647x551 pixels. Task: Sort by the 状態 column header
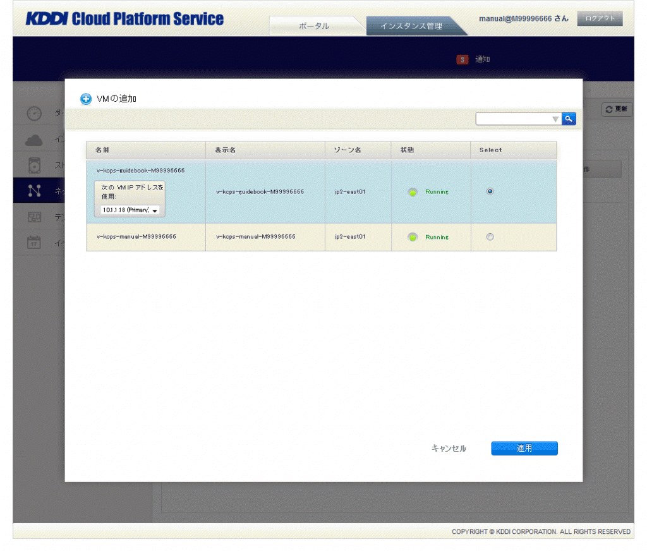[x=431, y=150]
